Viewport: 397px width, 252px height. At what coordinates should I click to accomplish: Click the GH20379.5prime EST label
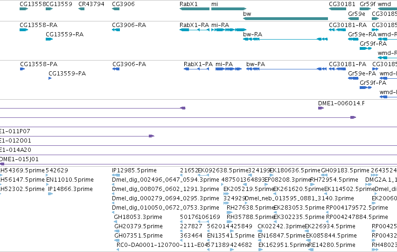139,226
